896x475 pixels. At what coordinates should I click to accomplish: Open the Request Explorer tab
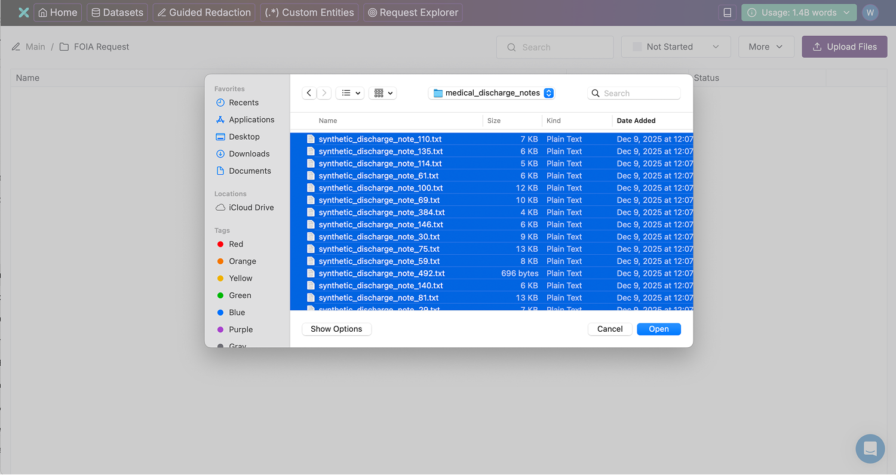413,13
